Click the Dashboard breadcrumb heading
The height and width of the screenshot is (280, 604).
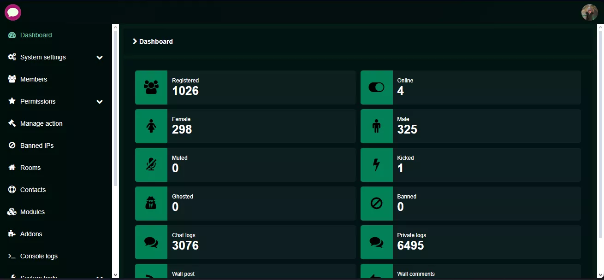[156, 41]
